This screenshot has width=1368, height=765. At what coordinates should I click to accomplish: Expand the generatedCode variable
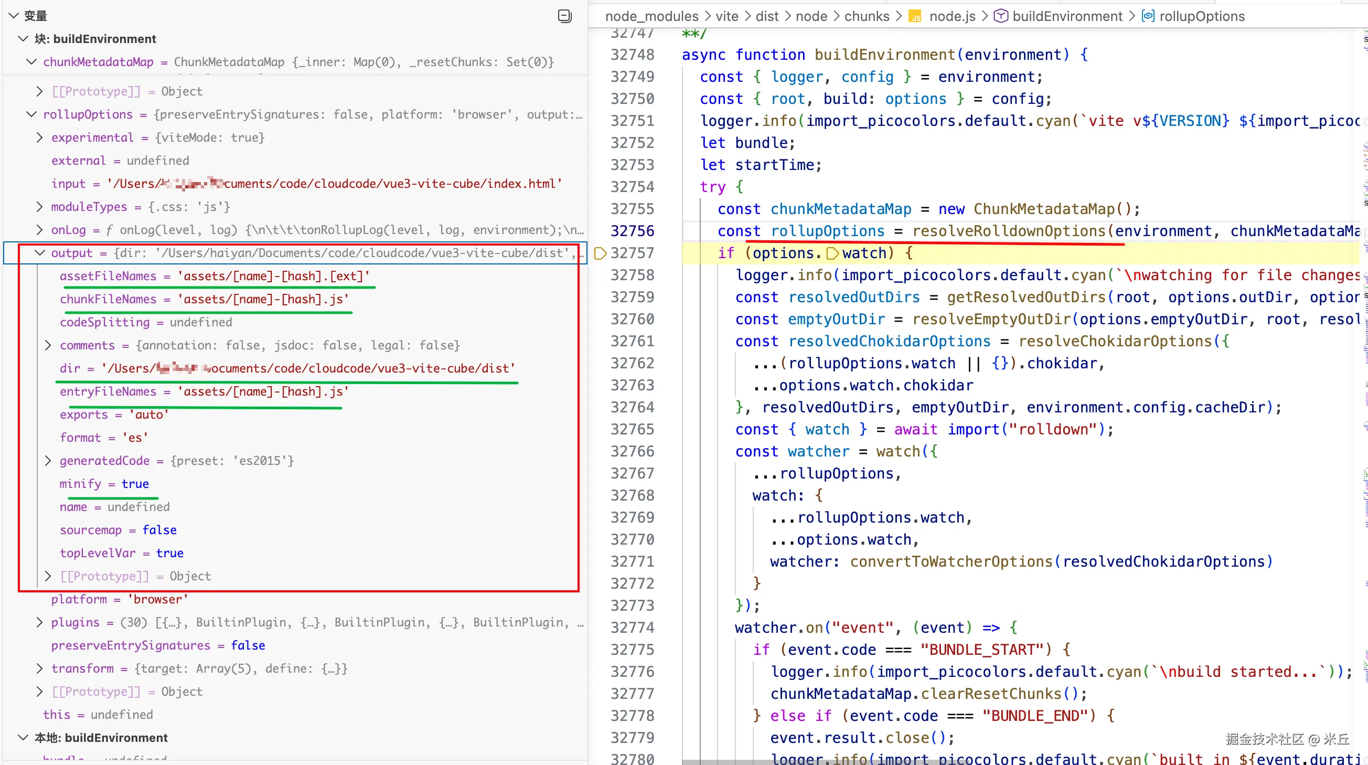click(x=48, y=461)
